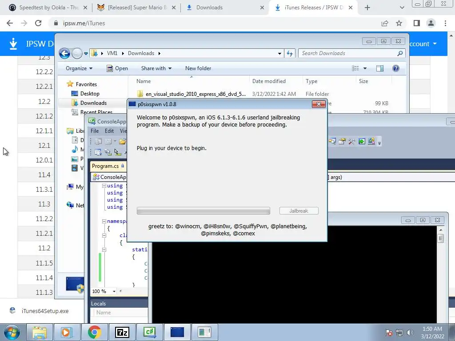Open Explorer recent locations dropdown arrow
Screen dimensions: 455x341
pyautogui.click(x=86, y=53)
